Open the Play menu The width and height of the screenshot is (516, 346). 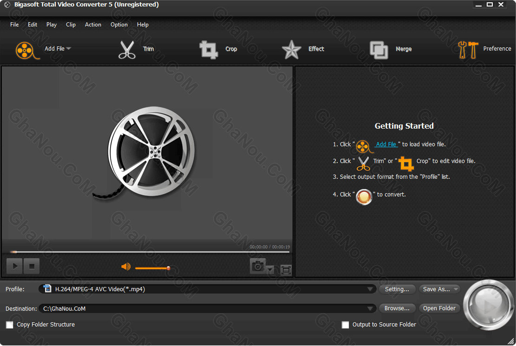coord(52,25)
